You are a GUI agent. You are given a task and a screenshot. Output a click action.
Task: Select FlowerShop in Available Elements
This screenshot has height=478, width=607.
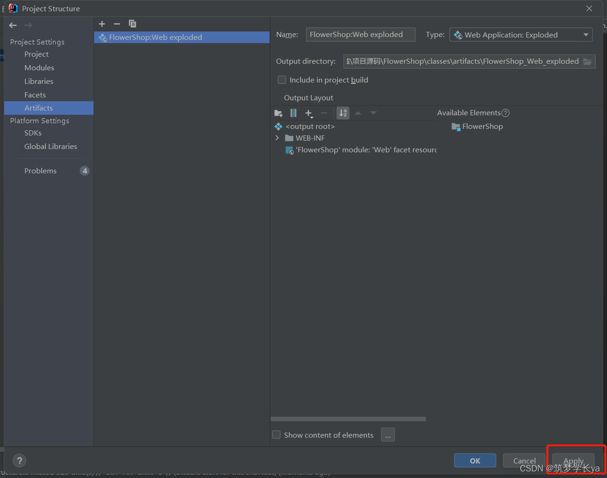(483, 127)
